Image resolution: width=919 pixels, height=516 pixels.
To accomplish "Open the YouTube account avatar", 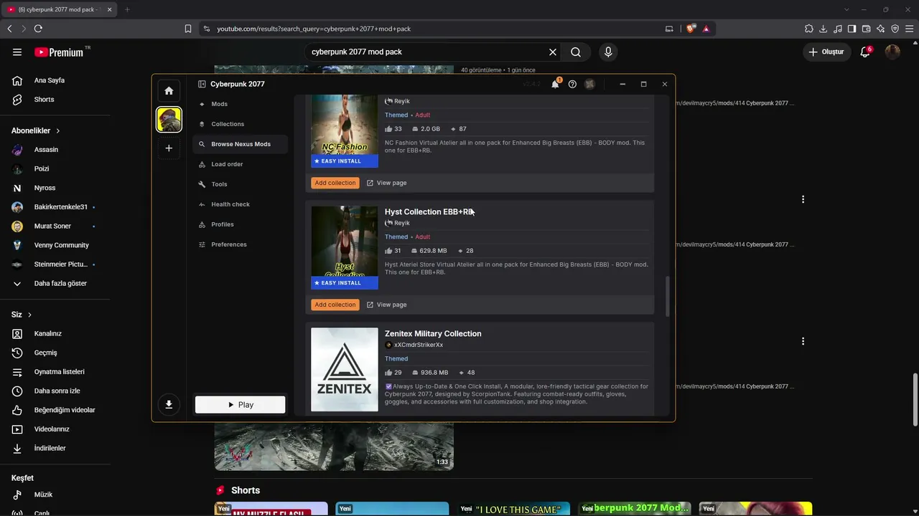I will coord(892,52).
